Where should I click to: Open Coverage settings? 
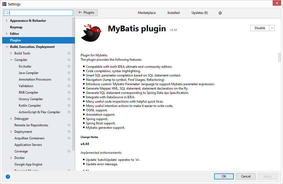[21, 151]
